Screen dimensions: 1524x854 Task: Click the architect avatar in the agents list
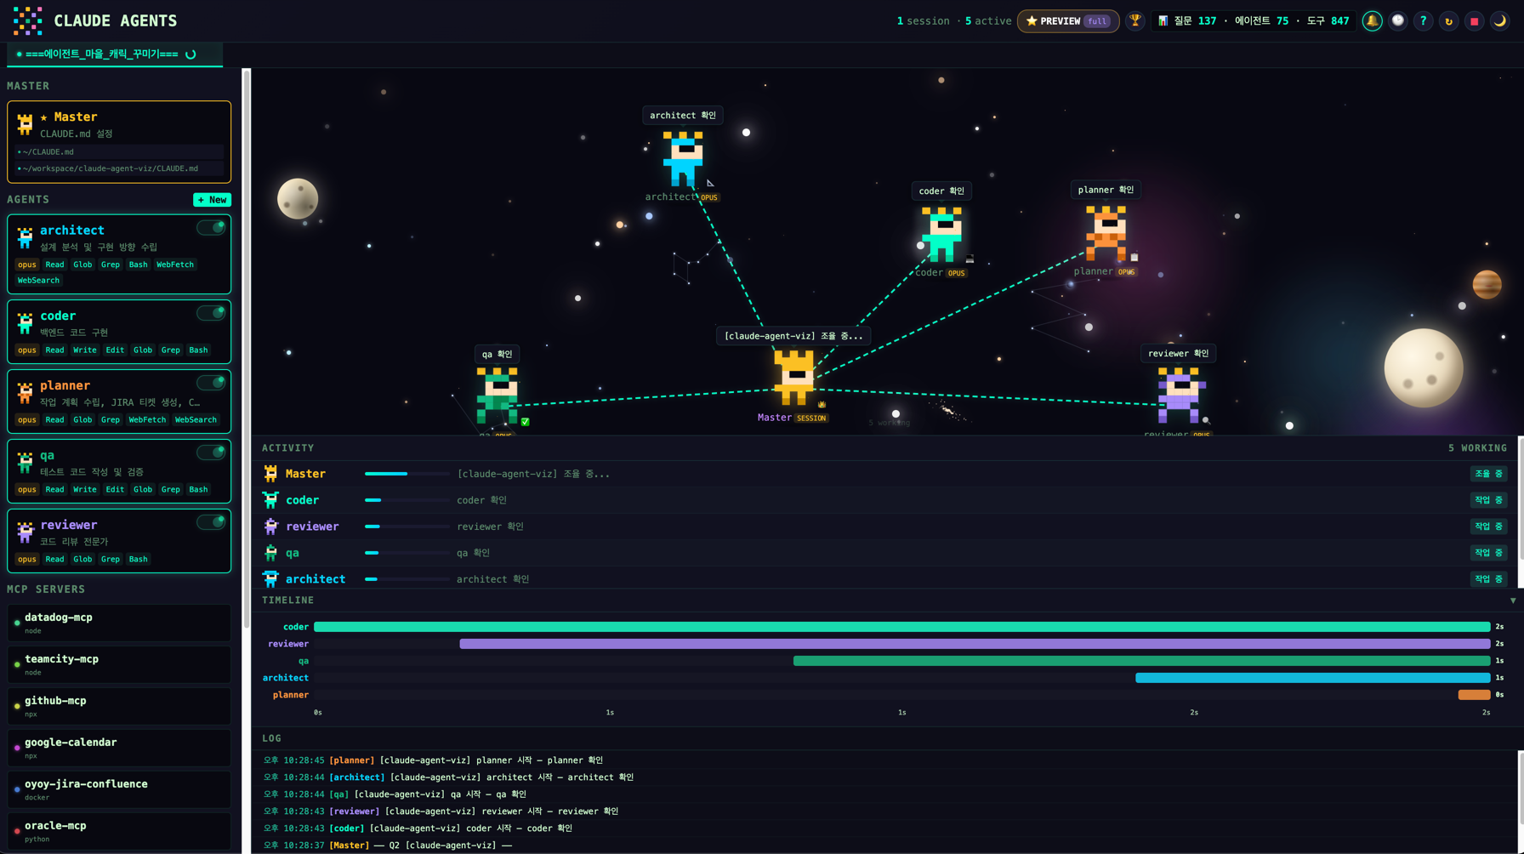click(26, 237)
